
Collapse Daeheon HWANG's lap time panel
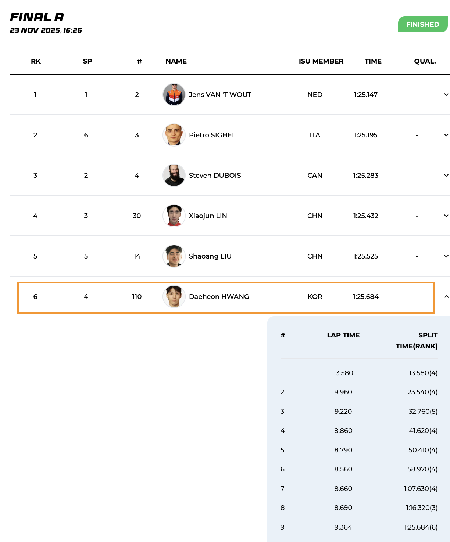pos(446,296)
